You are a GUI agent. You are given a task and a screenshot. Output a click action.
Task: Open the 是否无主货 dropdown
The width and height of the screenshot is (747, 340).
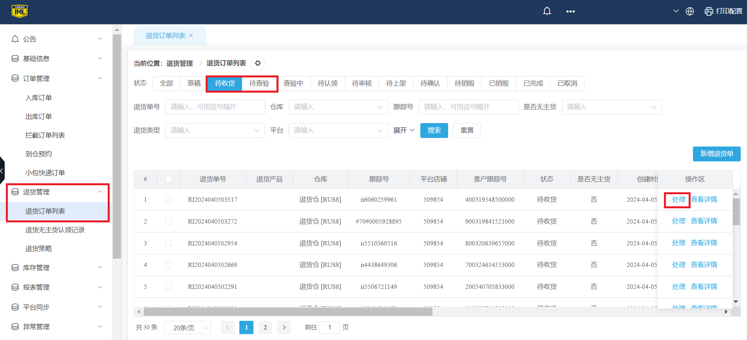(612, 107)
